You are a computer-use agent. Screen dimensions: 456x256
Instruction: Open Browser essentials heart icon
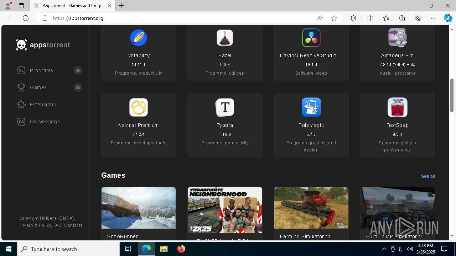[x=418, y=18]
